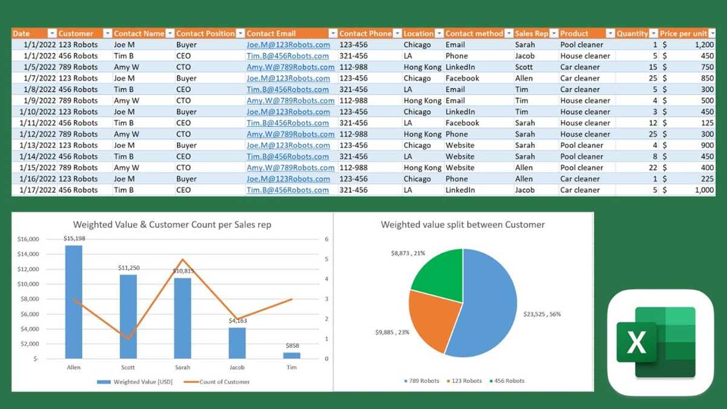The height and width of the screenshot is (409, 727).
Task: Click the Excel logo icon
Action: pos(662,342)
